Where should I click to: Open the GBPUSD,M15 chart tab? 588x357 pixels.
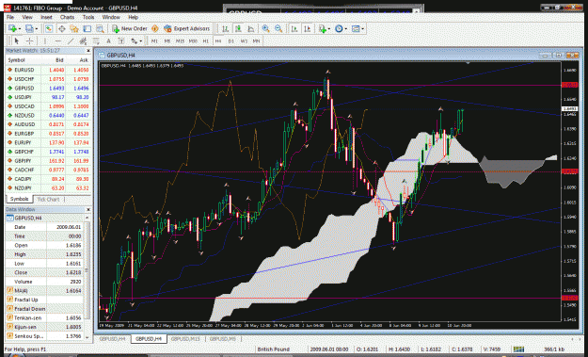(x=185, y=339)
